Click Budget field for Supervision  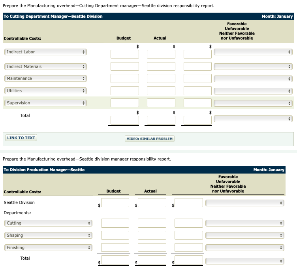tap(125, 103)
